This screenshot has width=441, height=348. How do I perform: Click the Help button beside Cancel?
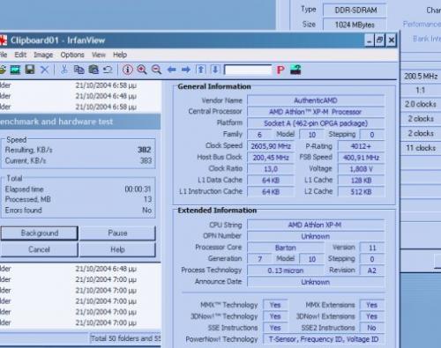(117, 249)
